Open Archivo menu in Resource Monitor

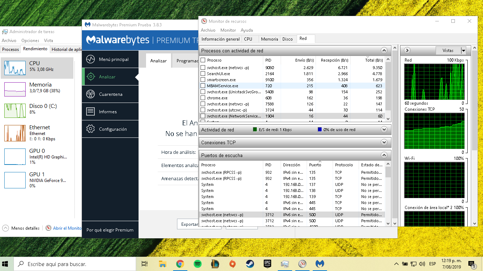coord(208,30)
